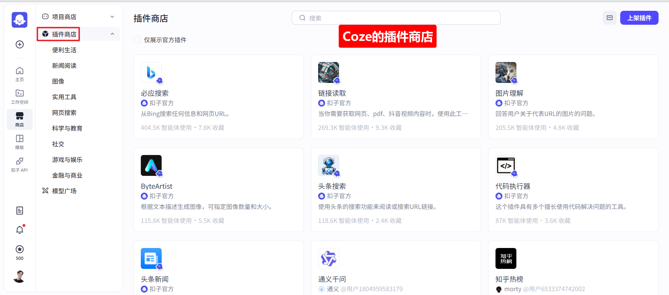
Task: Expand the 项目商店 chevron
Action: [112, 17]
